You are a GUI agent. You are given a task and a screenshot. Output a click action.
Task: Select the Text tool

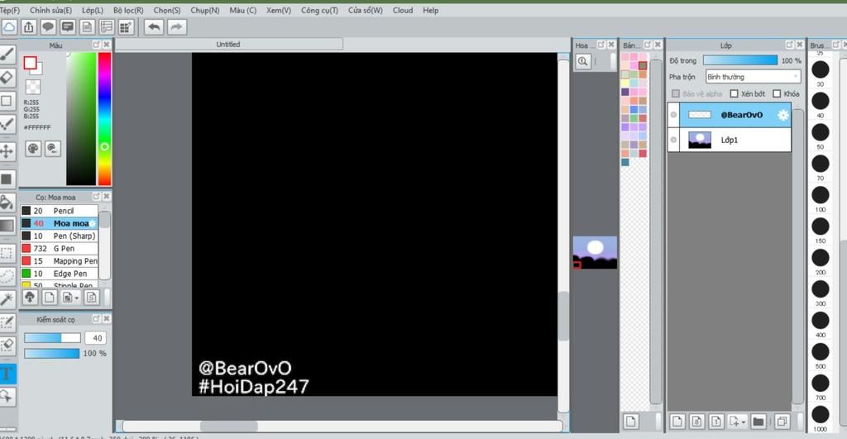[x=7, y=373]
